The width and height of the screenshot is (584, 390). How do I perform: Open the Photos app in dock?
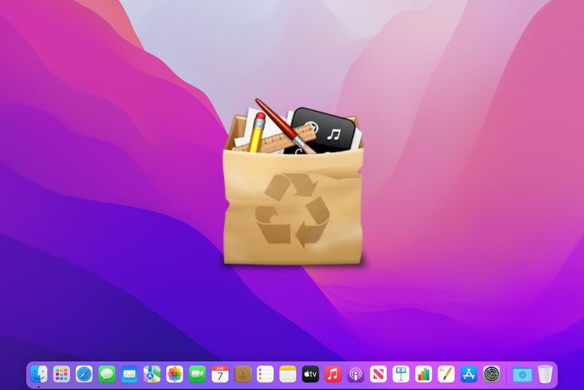[175, 374]
